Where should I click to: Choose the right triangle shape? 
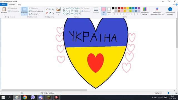[67, 11]
